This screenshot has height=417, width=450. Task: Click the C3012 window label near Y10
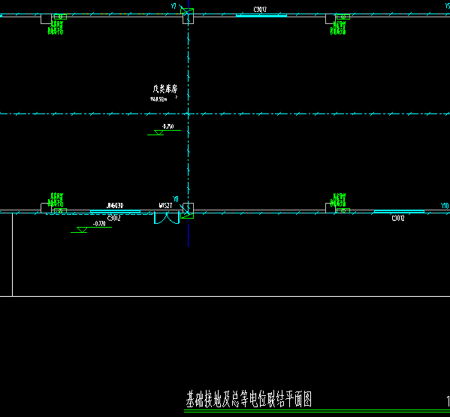tap(398, 219)
